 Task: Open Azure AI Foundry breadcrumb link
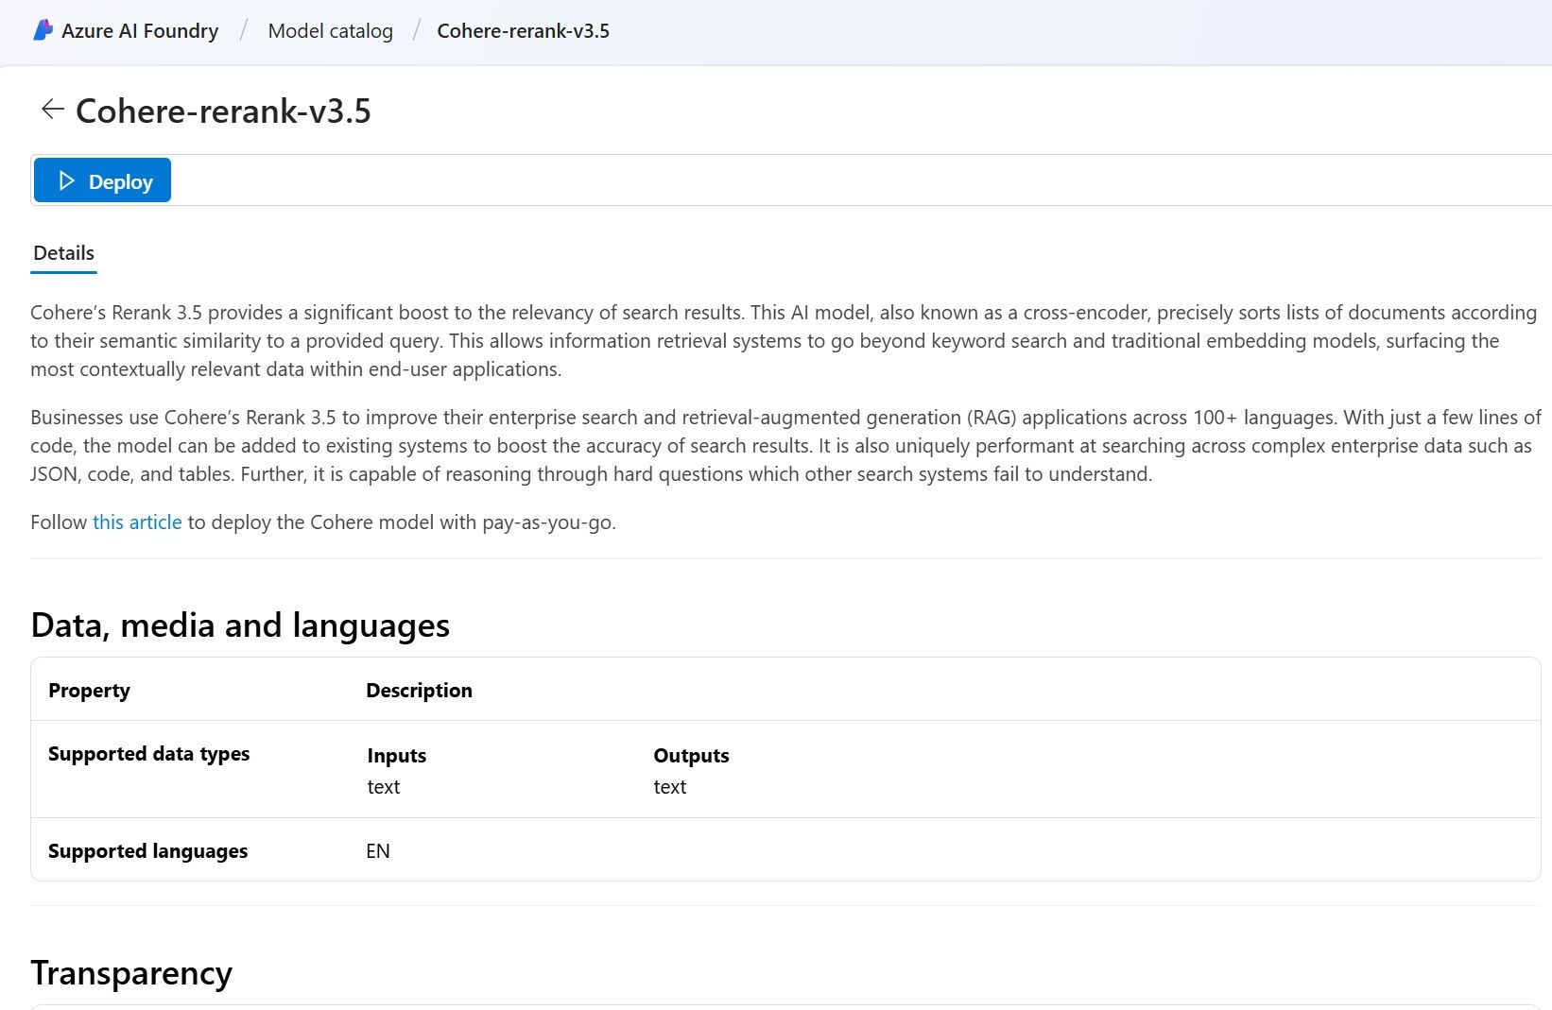tap(140, 30)
